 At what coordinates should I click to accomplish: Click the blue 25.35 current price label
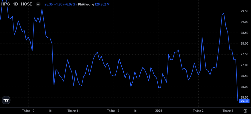pyautogui.click(x=244, y=101)
